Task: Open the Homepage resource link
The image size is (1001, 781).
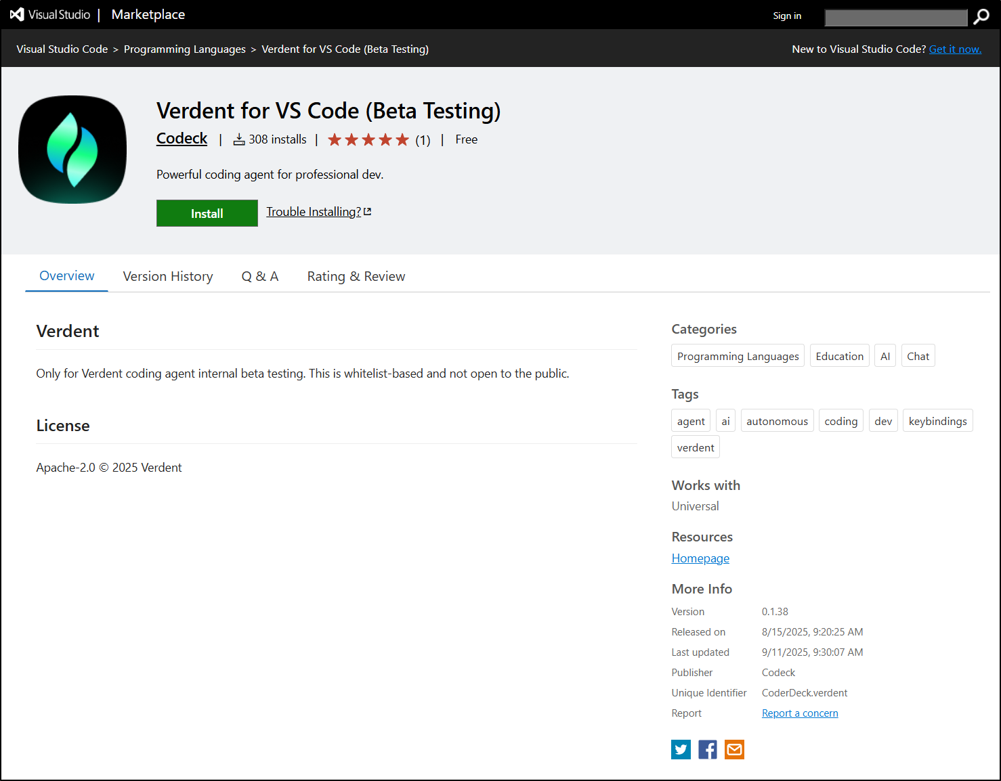Action: pos(700,558)
